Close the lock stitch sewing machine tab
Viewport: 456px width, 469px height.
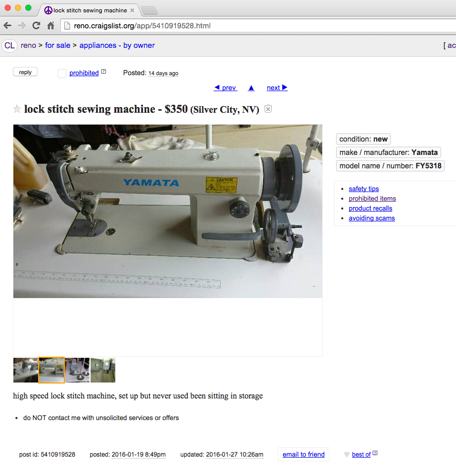click(x=132, y=10)
